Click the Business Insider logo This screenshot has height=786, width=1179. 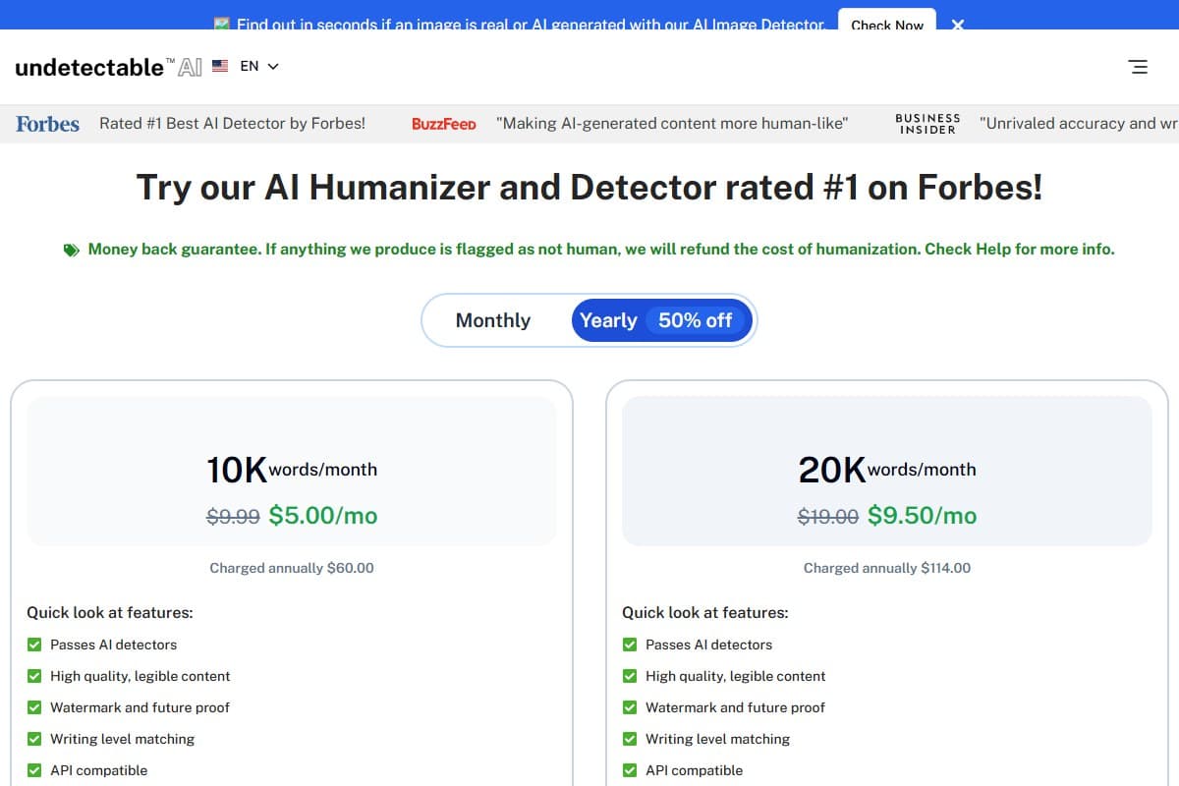tap(927, 124)
